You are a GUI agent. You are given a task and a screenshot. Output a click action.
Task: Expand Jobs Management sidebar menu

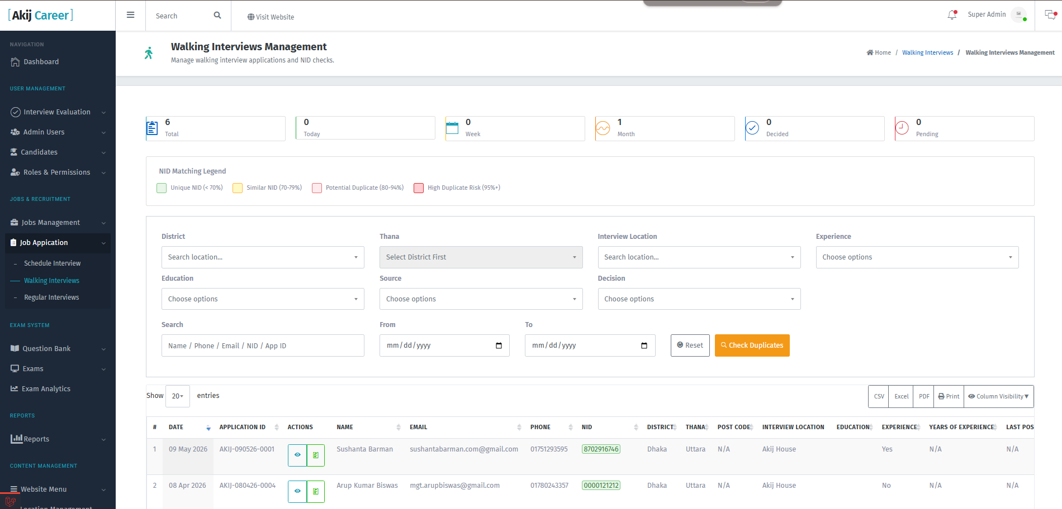pyautogui.click(x=58, y=223)
